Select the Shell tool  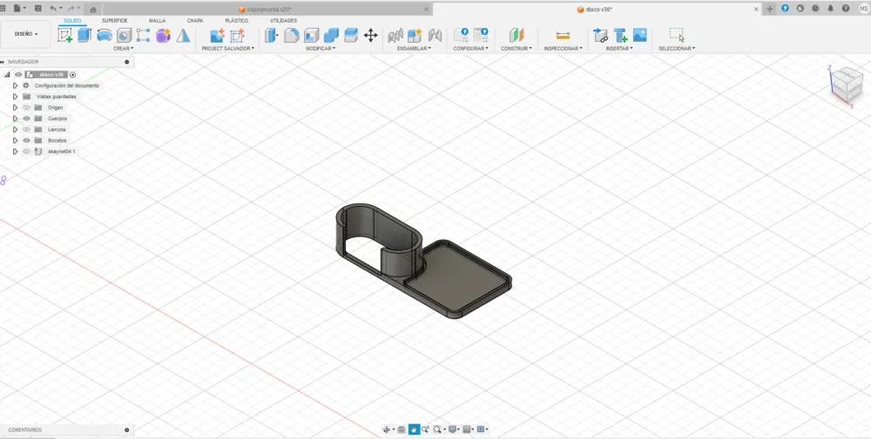tap(312, 36)
